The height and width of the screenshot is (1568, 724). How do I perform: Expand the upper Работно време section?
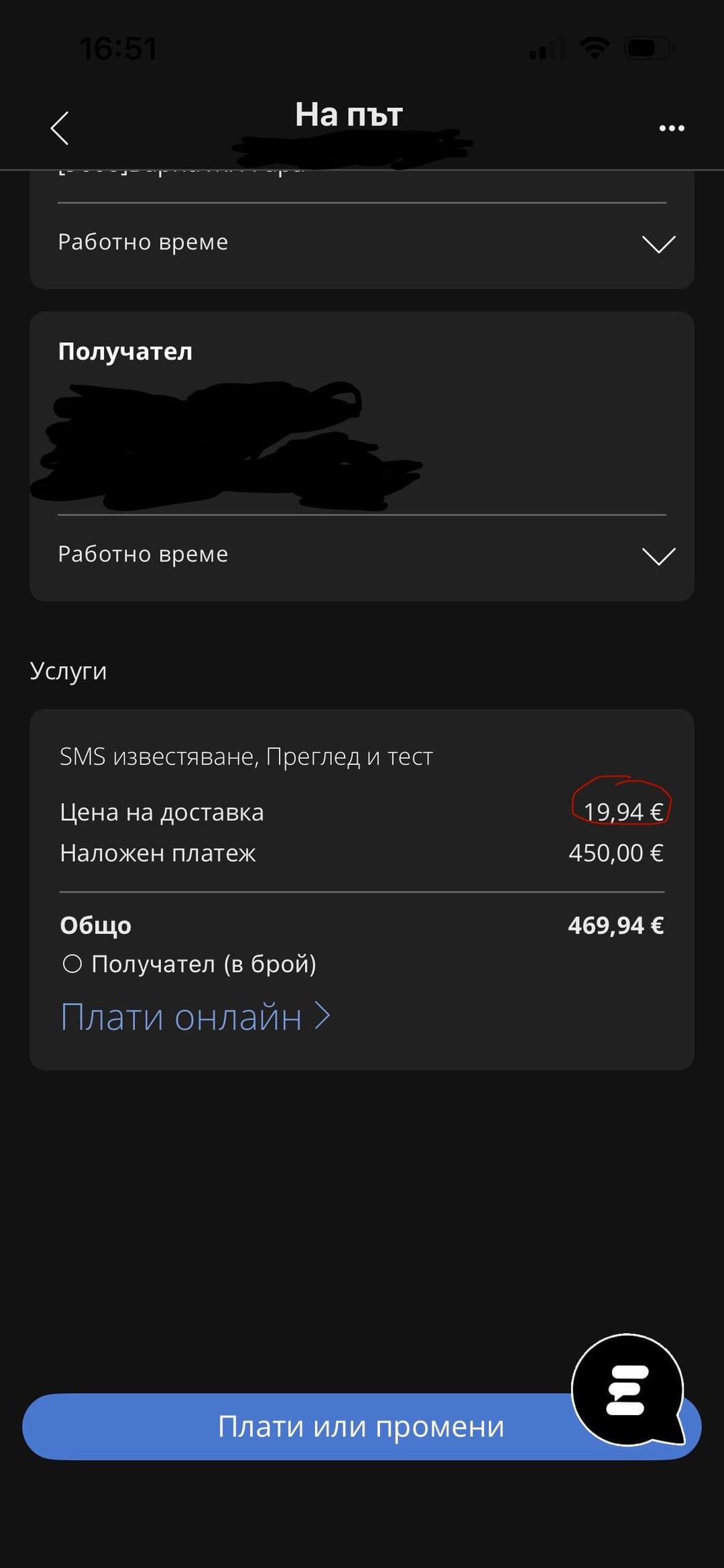point(658,244)
